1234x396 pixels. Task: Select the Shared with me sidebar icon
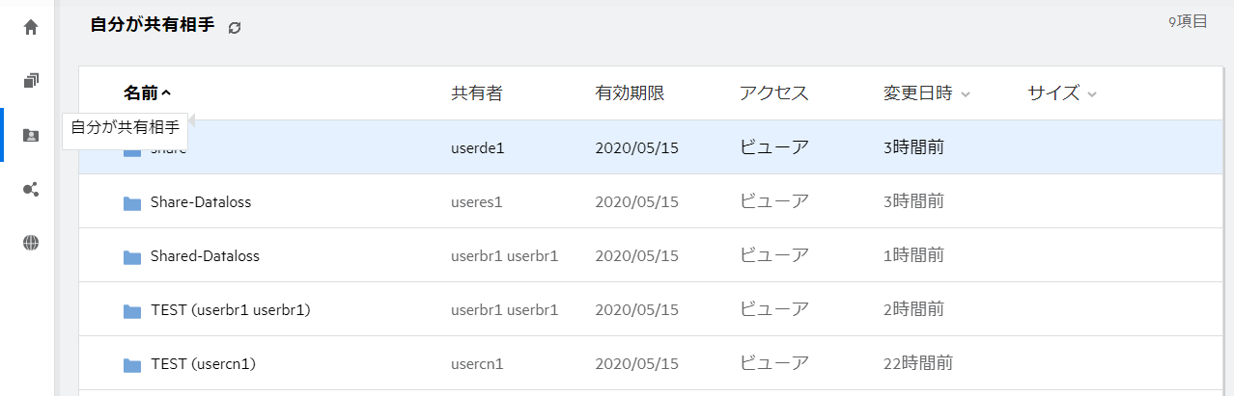31,135
